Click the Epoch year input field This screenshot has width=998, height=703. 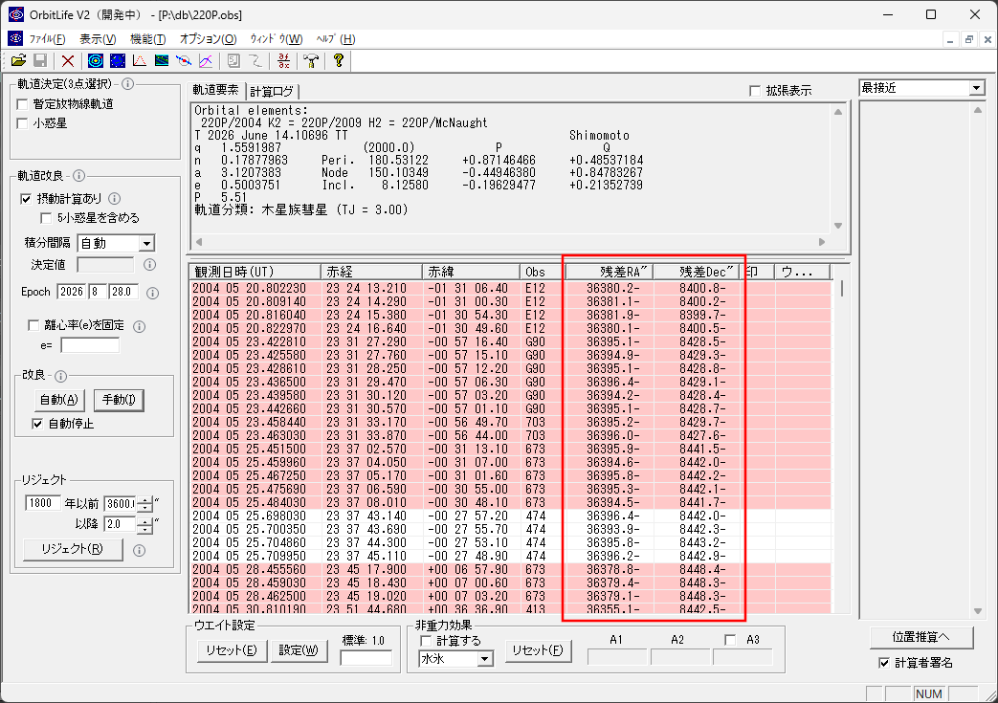pos(71,292)
